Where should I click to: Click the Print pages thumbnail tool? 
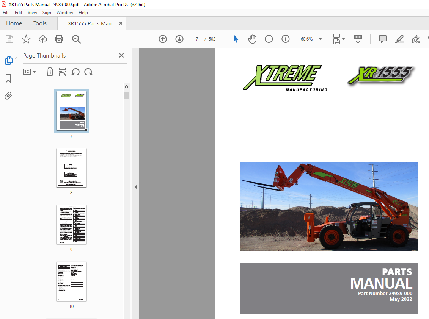point(62,72)
